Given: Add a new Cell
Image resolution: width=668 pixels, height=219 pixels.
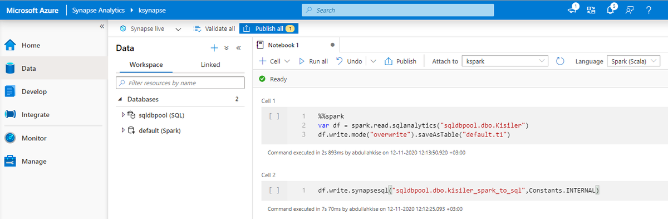Looking at the screenshot, I should point(275,61).
